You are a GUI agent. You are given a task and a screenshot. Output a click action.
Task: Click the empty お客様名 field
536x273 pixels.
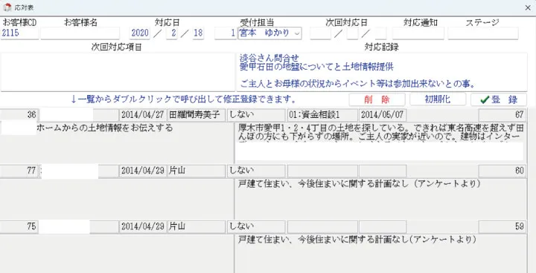coord(80,33)
